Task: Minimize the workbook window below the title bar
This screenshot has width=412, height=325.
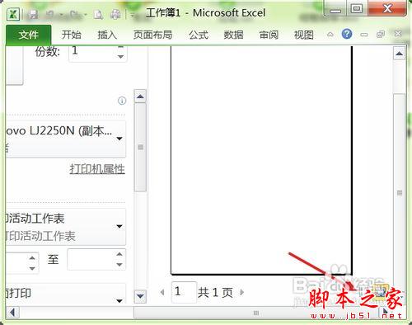Action: [x=364, y=35]
